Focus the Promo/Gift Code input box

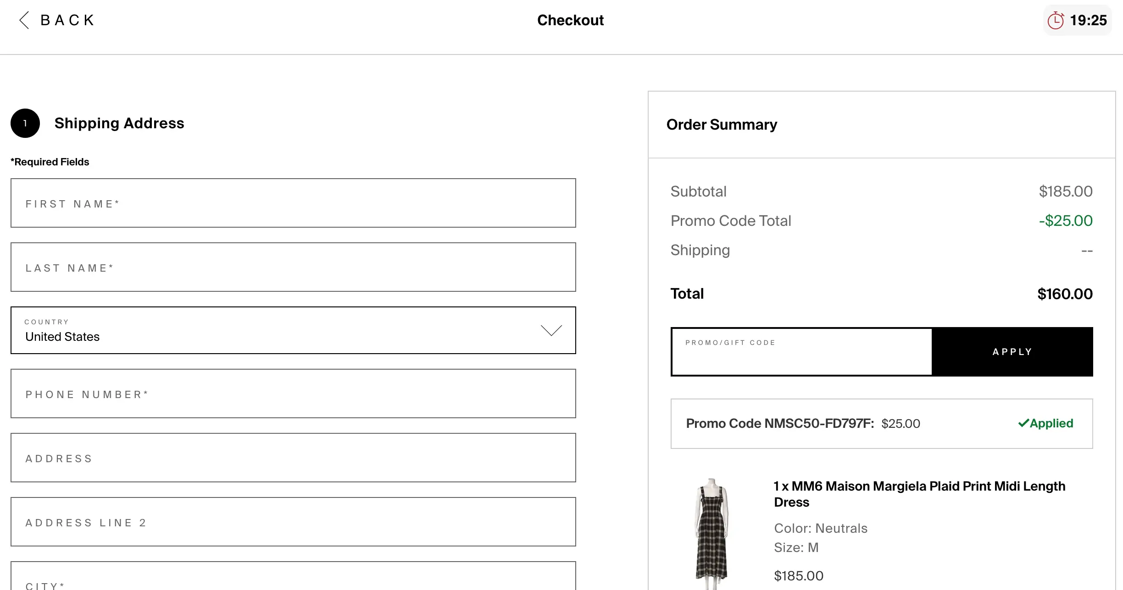pyautogui.click(x=801, y=353)
